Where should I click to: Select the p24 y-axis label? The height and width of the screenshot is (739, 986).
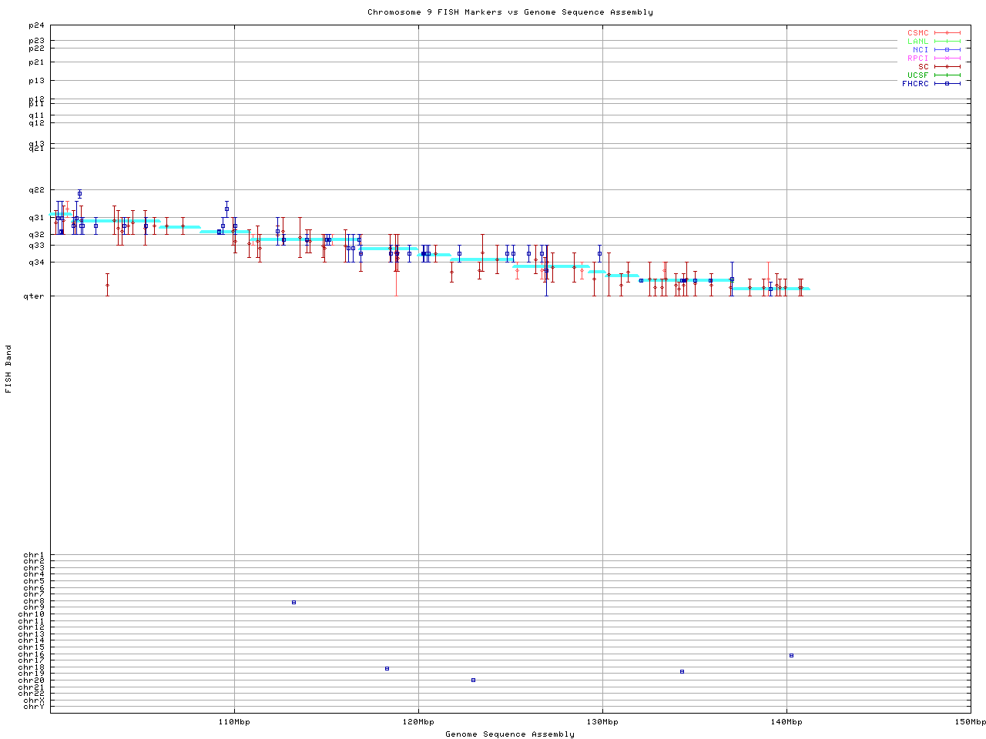click(x=37, y=25)
